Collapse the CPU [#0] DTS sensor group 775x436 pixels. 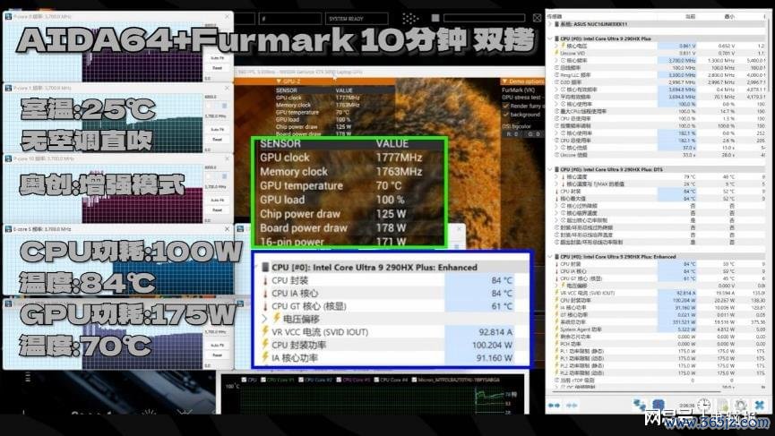[550, 169]
